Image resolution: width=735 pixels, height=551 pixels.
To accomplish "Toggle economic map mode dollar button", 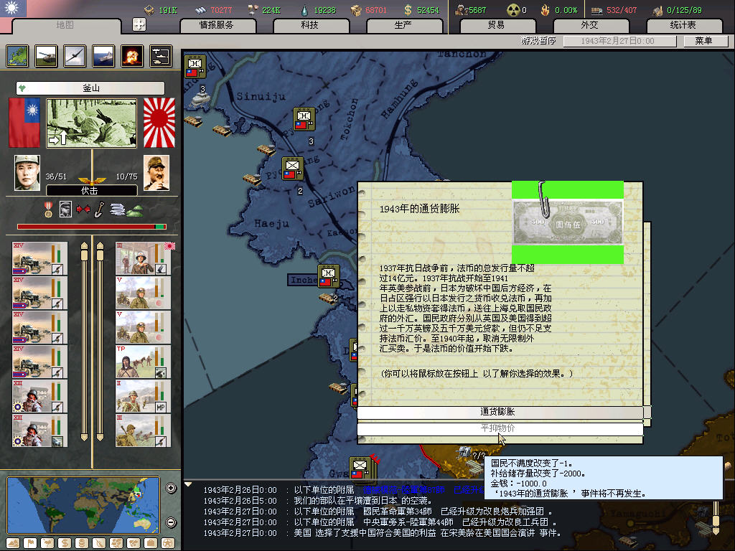I will pyautogui.click(x=65, y=543).
